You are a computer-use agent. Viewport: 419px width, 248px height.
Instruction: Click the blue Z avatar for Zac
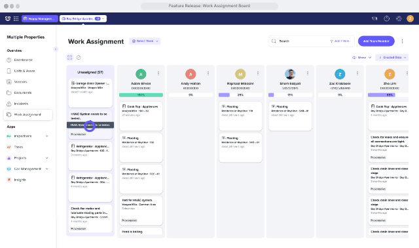(340, 74)
